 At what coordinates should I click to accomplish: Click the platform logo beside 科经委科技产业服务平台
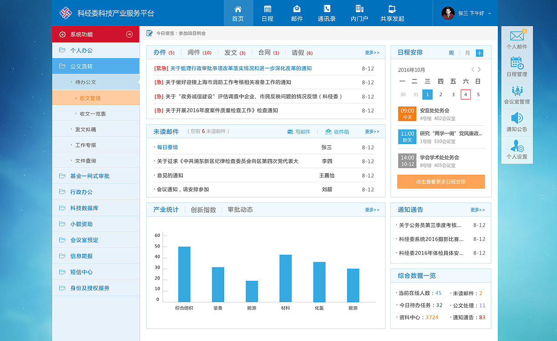coord(65,13)
